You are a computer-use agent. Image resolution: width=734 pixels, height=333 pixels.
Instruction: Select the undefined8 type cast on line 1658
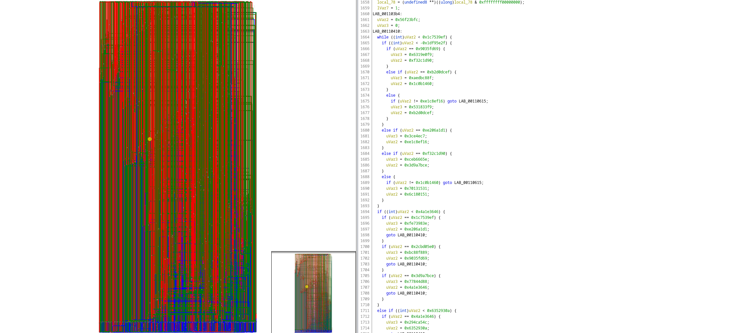(415, 2)
